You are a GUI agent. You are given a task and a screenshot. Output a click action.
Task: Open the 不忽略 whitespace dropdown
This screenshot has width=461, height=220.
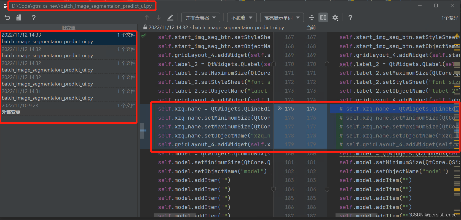242,18
